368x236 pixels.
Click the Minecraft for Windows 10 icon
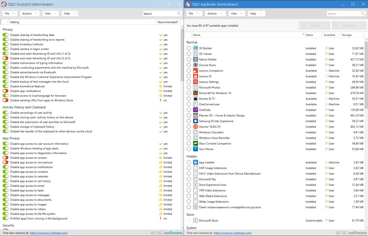point(195,93)
